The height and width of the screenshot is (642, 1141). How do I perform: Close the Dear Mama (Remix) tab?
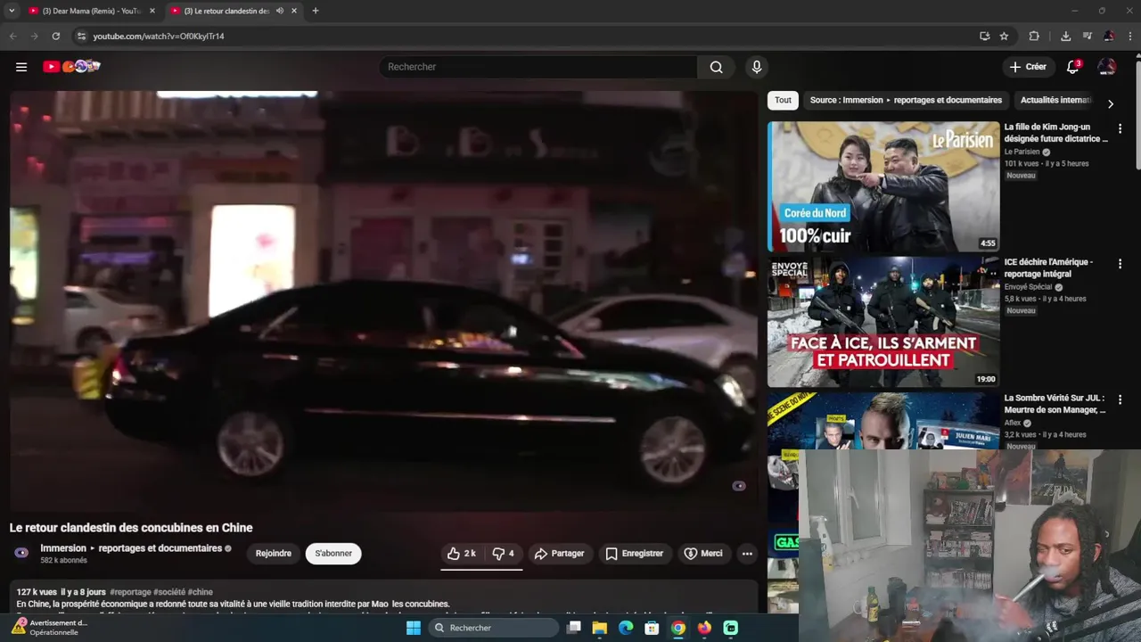pos(152,11)
